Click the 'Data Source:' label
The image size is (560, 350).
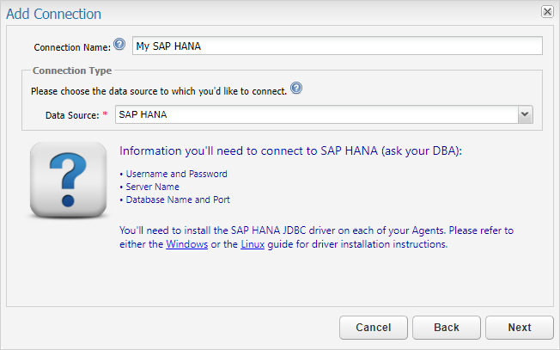coord(72,115)
